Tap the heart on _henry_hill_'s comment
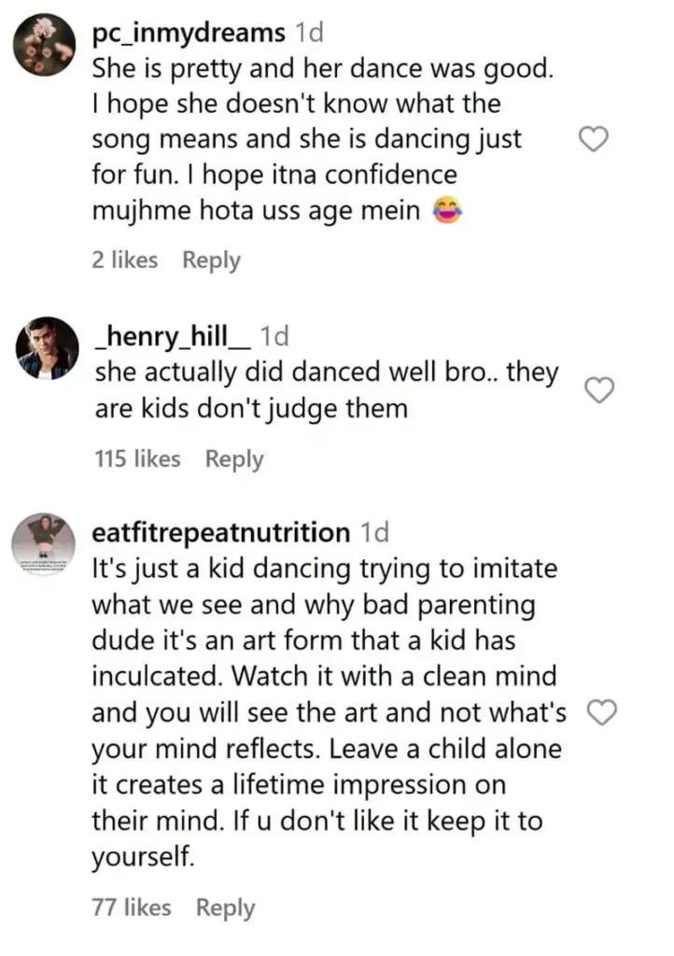This screenshot has height=956, width=674. coord(597,390)
